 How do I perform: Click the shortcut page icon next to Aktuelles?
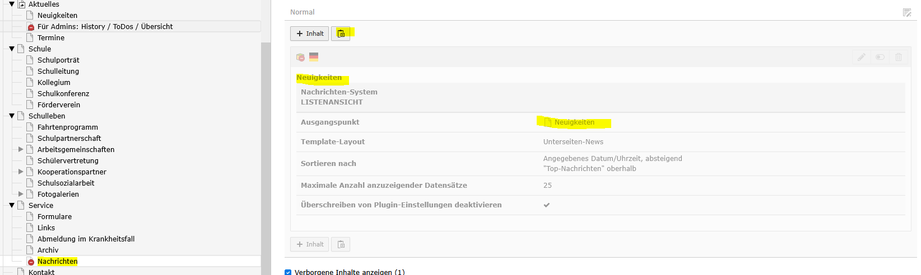[22, 4]
